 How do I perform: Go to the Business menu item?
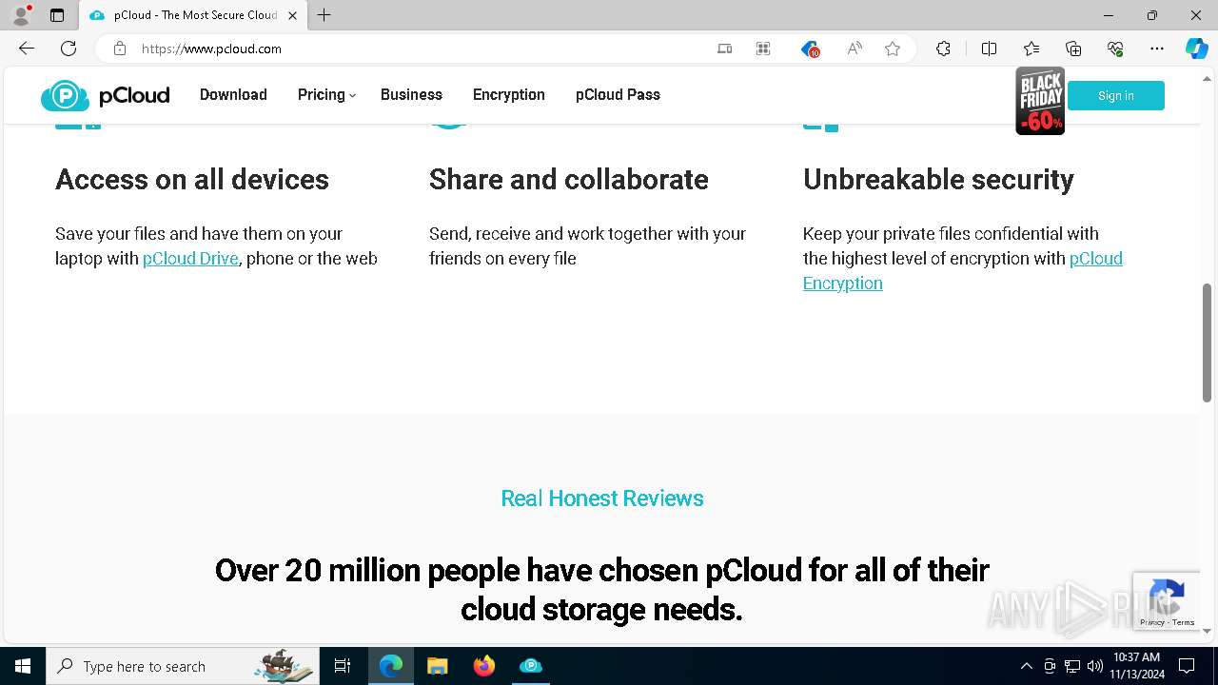click(411, 94)
